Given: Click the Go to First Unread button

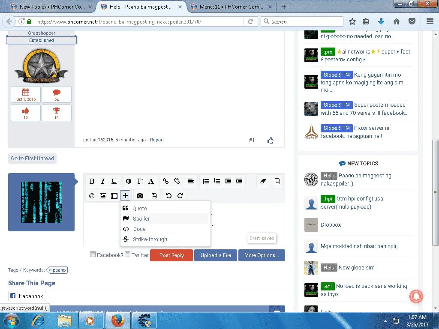Looking at the screenshot, I should [x=32, y=159].
